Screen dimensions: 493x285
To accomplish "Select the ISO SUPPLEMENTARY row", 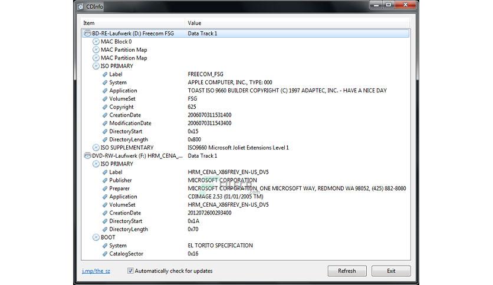I will [245, 148].
